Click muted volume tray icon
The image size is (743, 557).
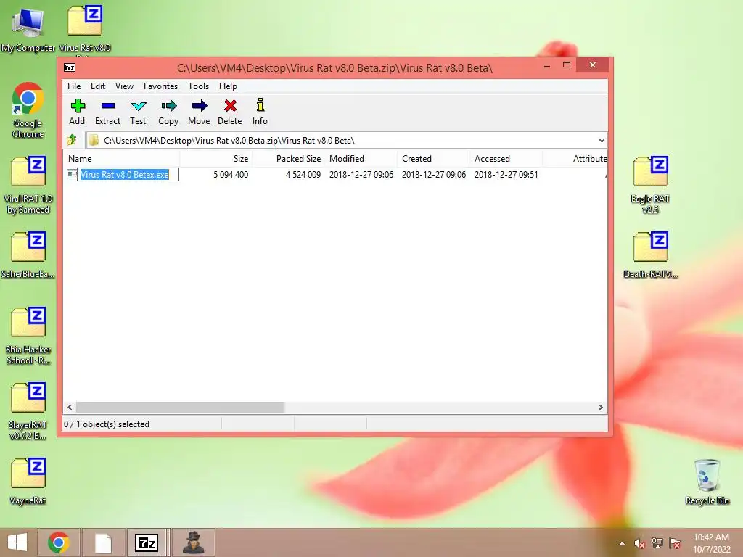[x=640, y=544]
